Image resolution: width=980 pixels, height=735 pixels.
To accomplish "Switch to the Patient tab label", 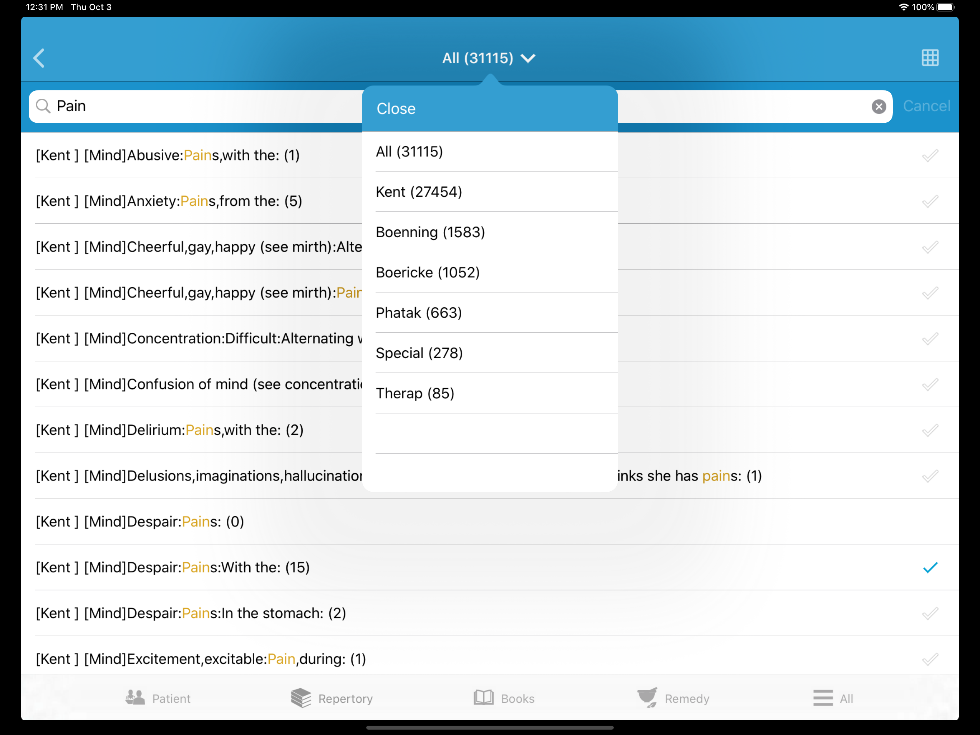I will [x=171, y=699].
